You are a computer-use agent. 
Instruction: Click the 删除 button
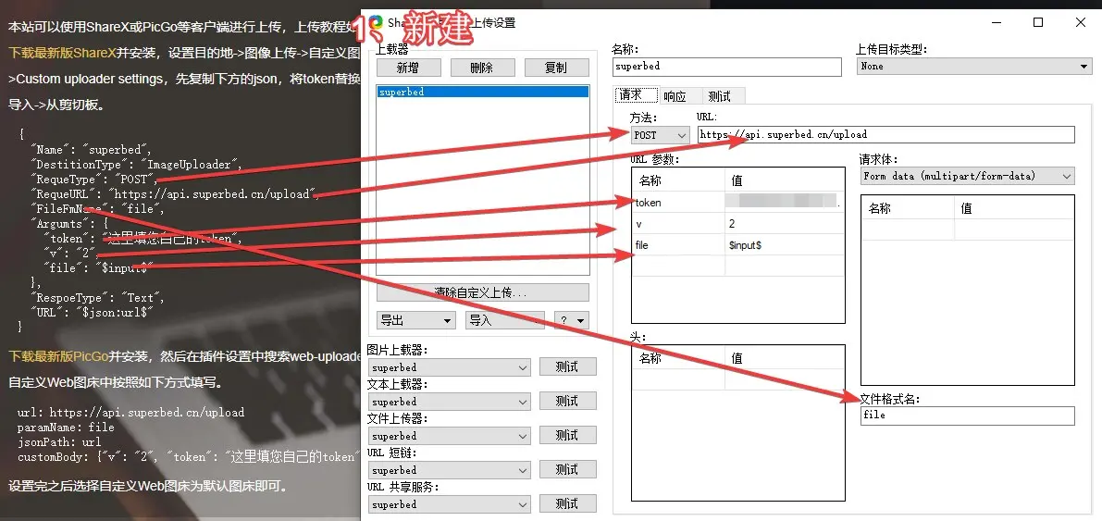482,68
